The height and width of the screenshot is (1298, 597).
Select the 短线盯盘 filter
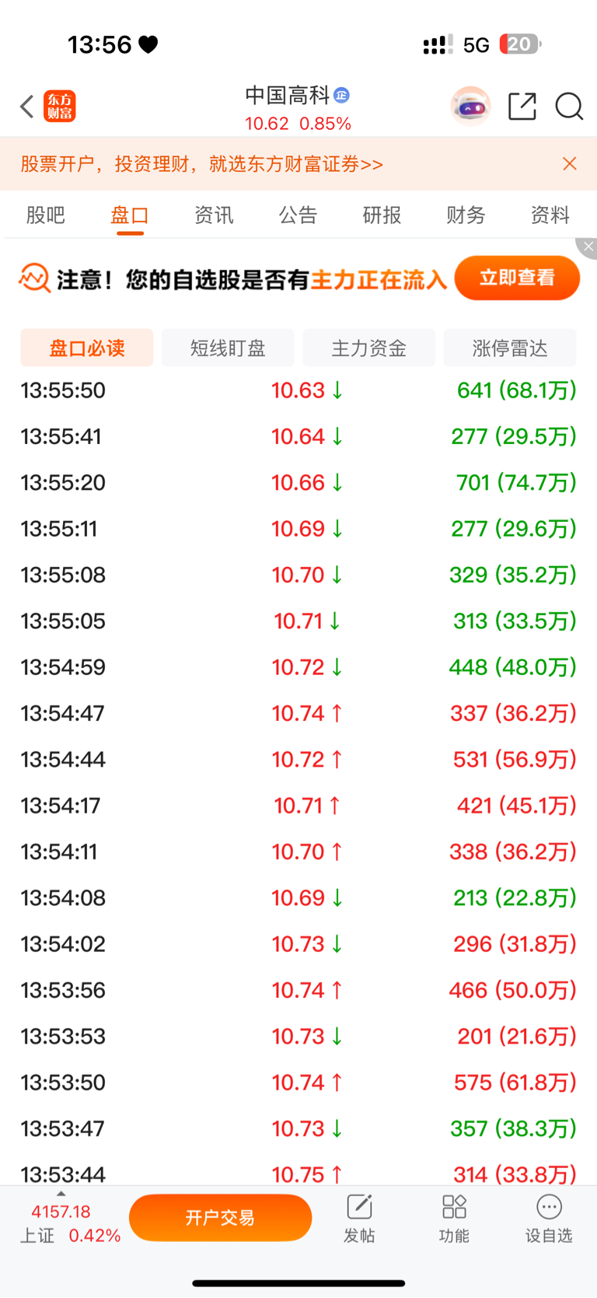(228, 348)
